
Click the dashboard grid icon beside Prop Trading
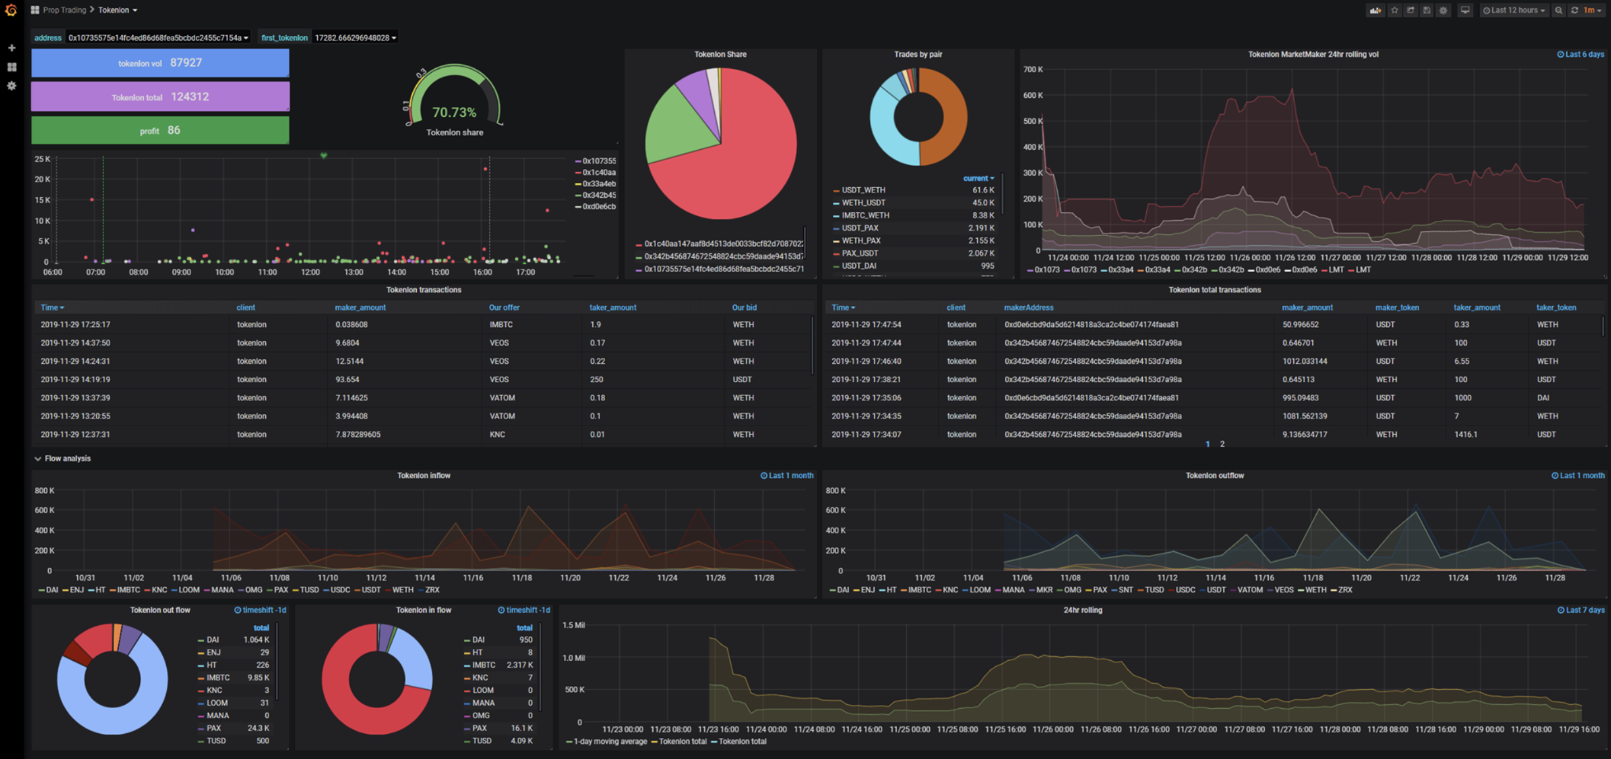35,10
